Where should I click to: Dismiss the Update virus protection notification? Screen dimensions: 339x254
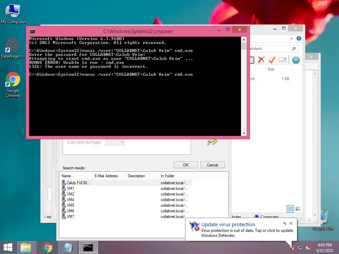click(291, 223)
